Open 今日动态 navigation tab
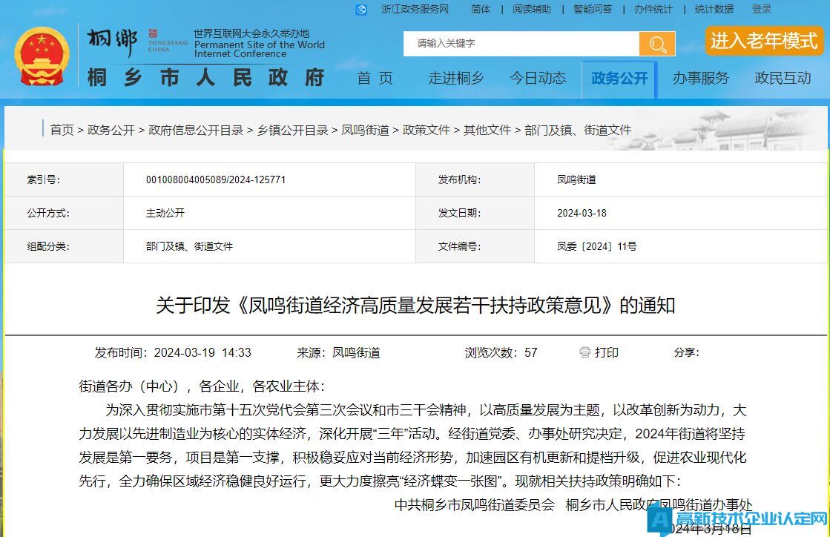The image size is (830, 537). pos(538,79)
